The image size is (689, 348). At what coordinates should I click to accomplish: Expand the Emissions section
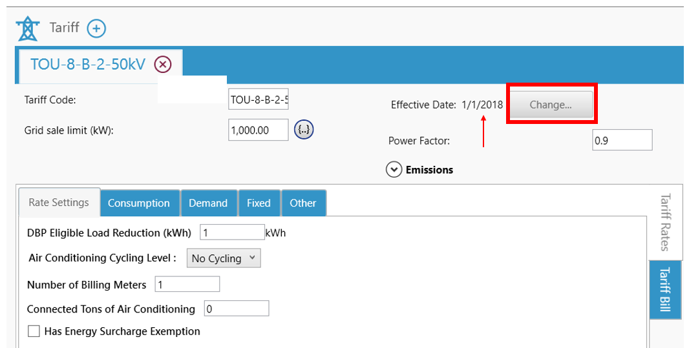point(394,170)
